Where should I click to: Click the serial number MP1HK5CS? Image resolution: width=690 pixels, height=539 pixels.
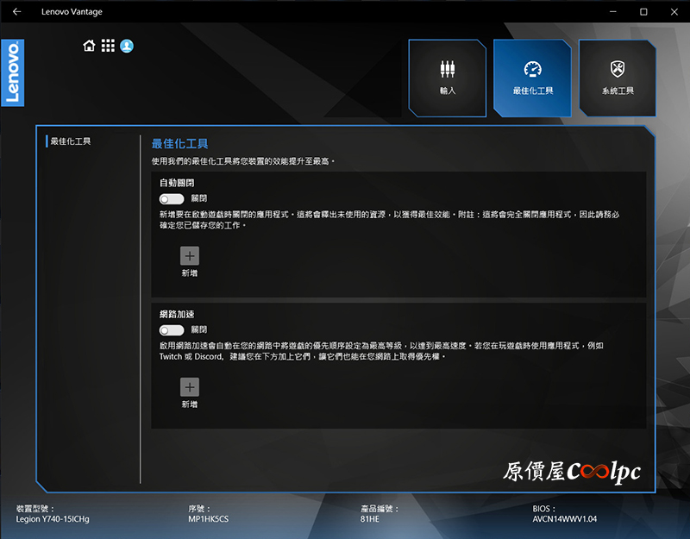click(209, 519)
